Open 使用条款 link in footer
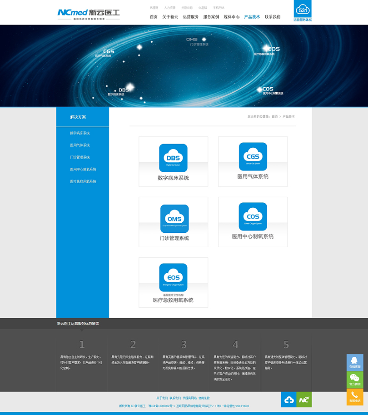368x415 pixels. (204, 398)
